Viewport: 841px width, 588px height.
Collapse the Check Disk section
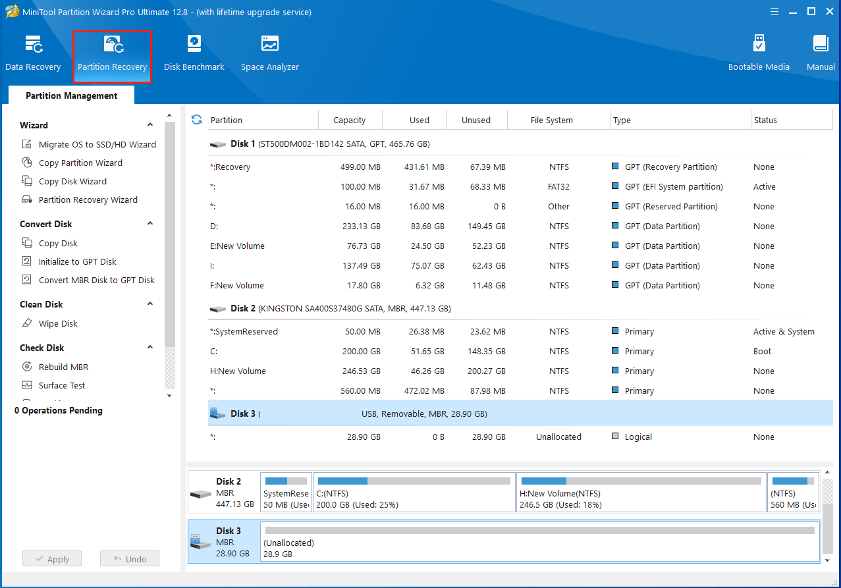click(150, 348)
